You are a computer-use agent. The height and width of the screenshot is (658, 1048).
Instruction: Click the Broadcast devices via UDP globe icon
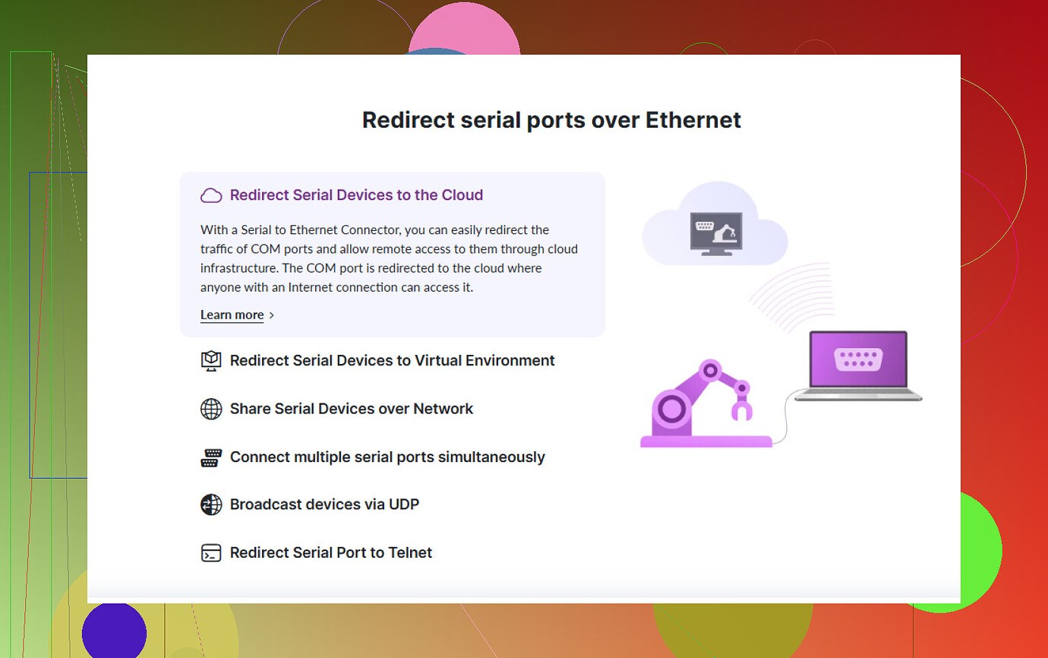pyautogui.click(x=211, y=505)
